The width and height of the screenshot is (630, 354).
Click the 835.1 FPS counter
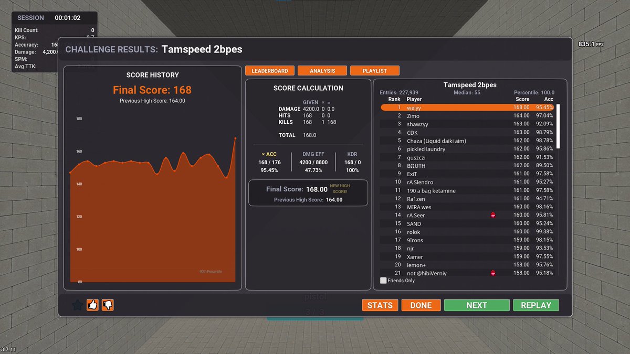pyautogui.click(x=591, y=44)
